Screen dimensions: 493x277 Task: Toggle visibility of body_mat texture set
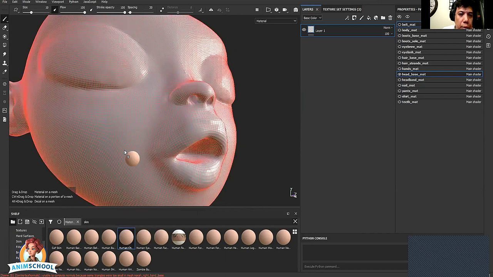[399, 30]
